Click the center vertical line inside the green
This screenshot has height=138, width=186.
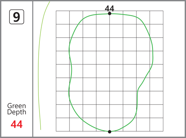click(x=109, y=73)
